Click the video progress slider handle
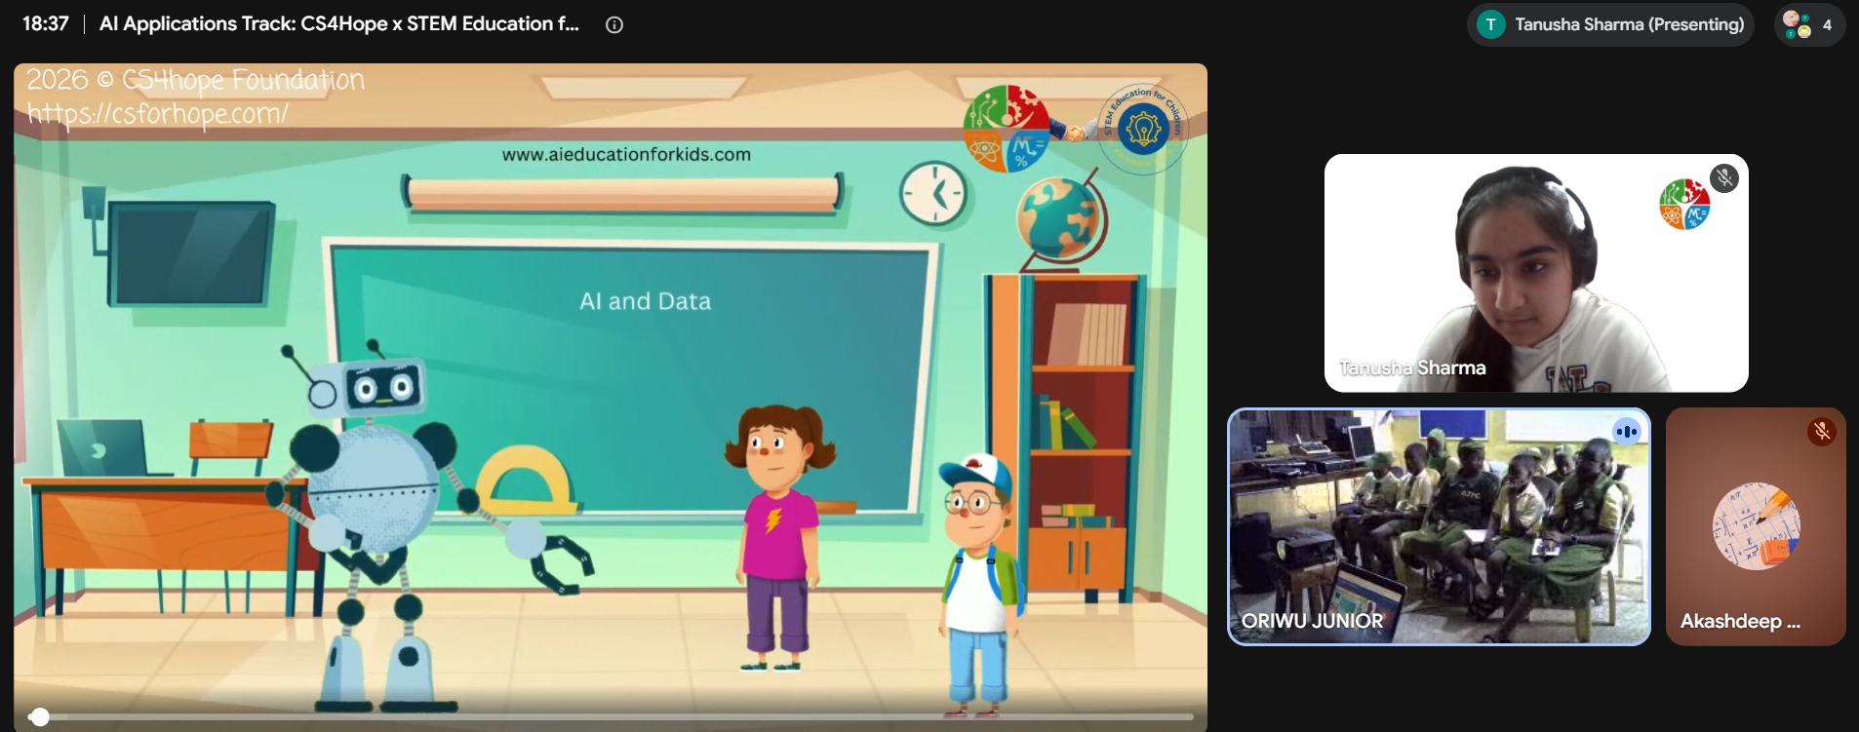 coord(39,717)
